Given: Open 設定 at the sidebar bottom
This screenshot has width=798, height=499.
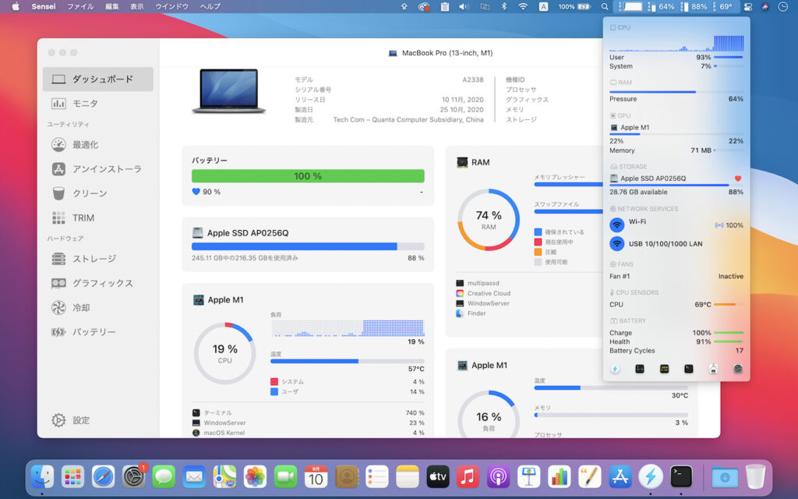Looking at the screenshot, I should (80, 420).
